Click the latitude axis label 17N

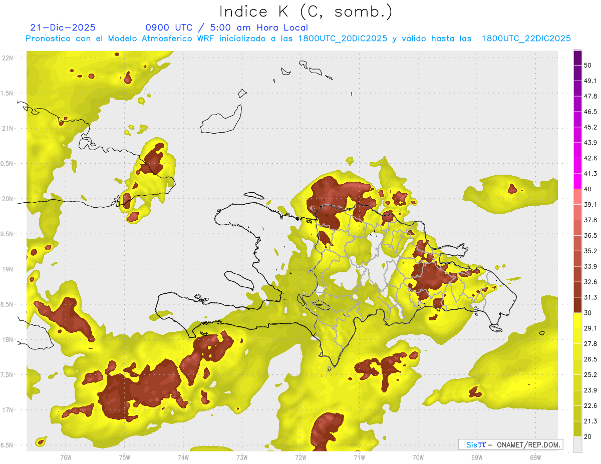click(8, 410)
